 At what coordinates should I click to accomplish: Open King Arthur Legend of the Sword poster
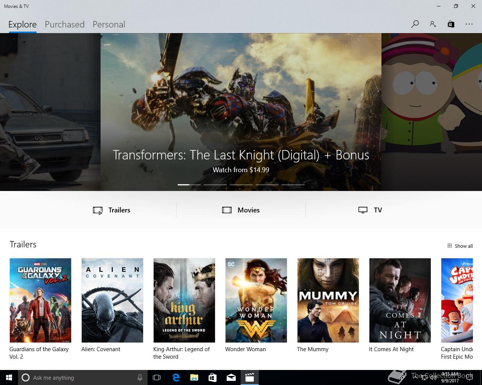tap(184, 300)
